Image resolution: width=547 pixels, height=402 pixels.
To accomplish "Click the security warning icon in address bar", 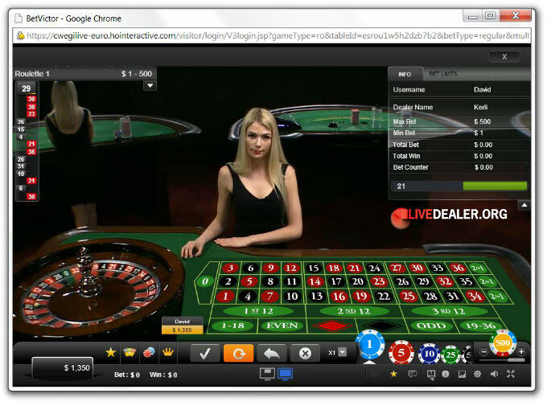I will coord(21,35).
